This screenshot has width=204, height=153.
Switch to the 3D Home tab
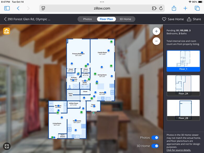pyautogui.click(x=125, y=19)
